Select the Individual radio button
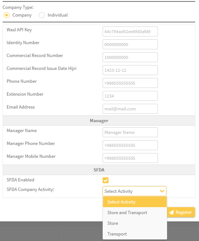Viewport: 199px width, 241px height. [42, 15]
